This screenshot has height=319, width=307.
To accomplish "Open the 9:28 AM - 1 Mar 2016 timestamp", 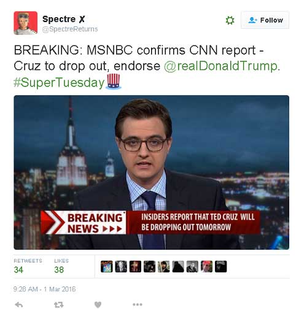I will (x=44, y=289).
